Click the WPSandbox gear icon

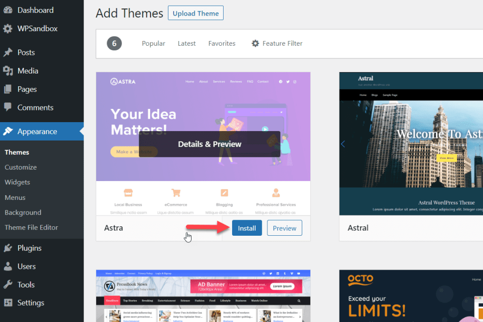click(8, 29)
